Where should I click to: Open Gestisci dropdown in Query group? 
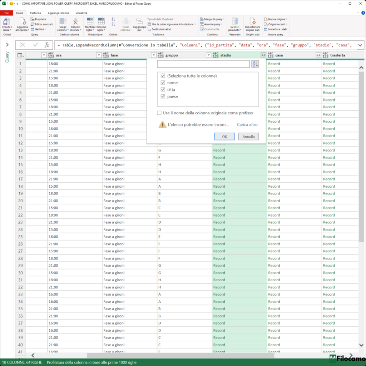click(x=39, y=29)
